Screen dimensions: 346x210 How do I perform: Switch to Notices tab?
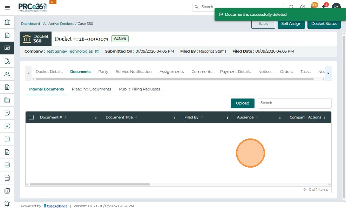point(265,72)
